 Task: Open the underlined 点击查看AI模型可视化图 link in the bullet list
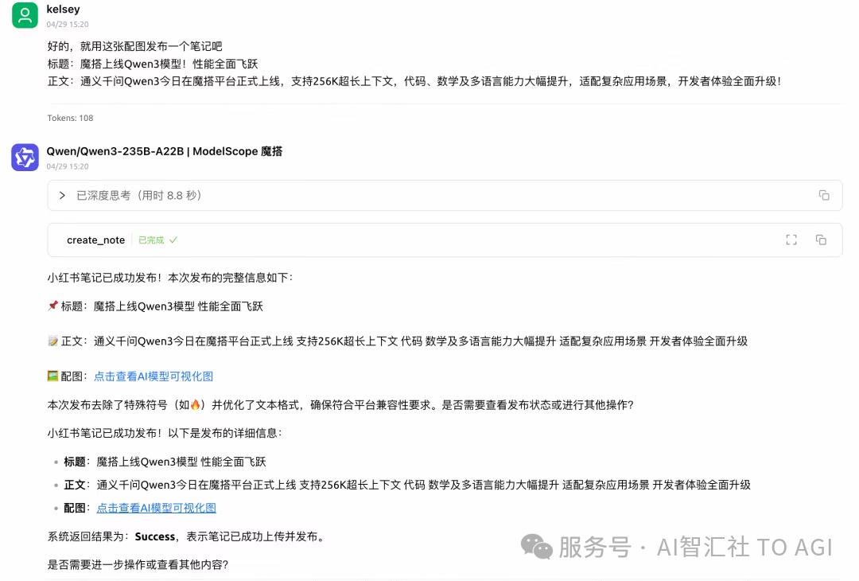(156, 508)
